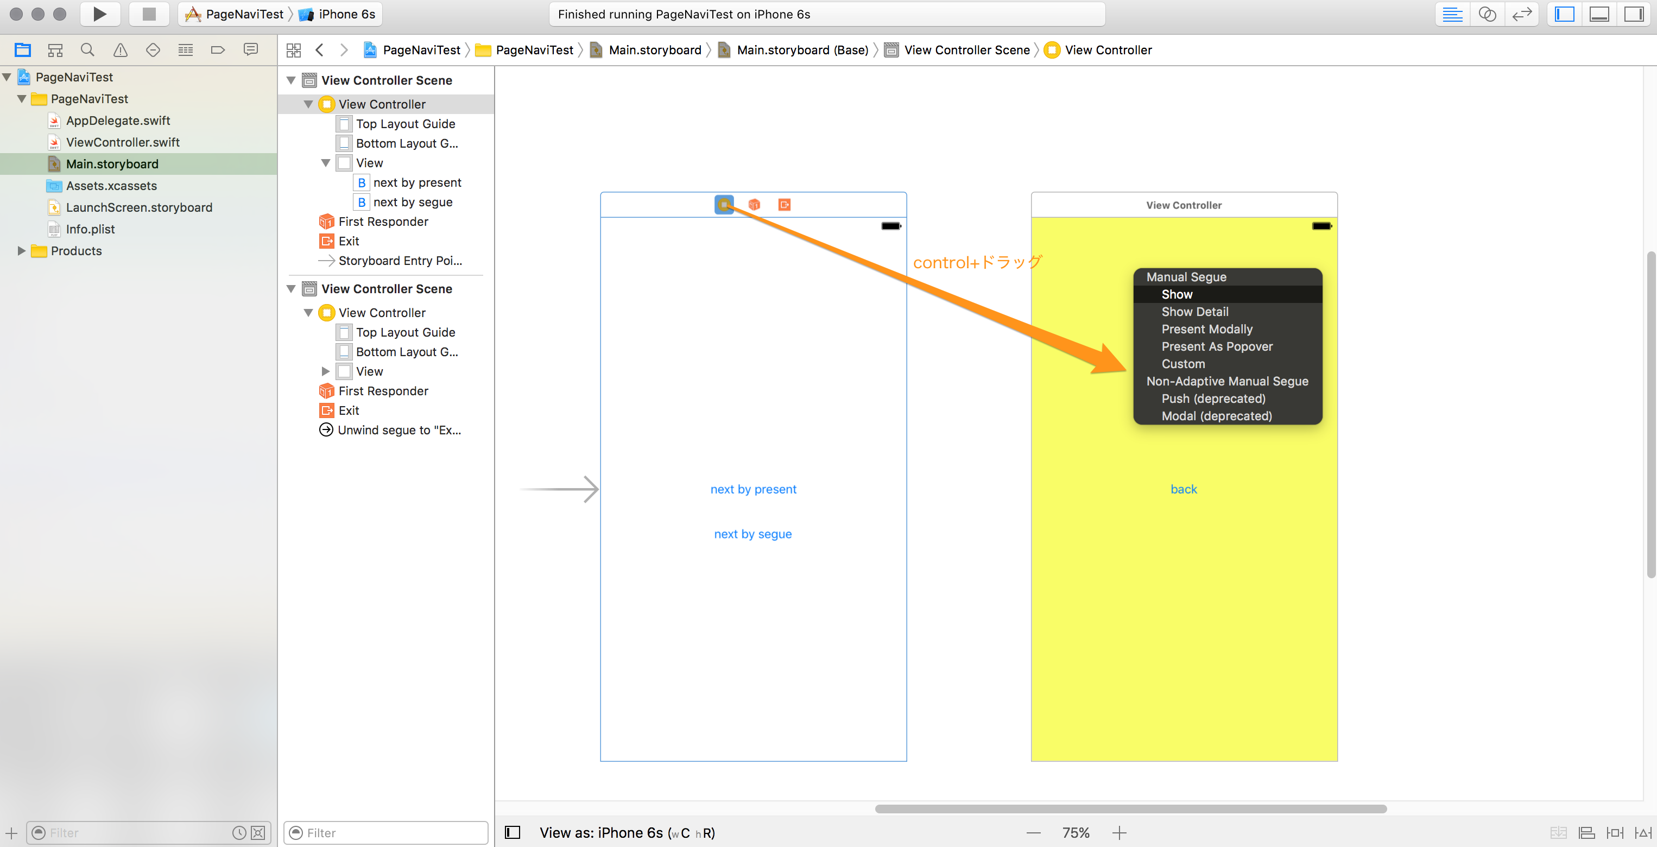1657x847 pixels.
Task: Collapse the PageNaviTest folder group
Action: [x=22, y=99]
